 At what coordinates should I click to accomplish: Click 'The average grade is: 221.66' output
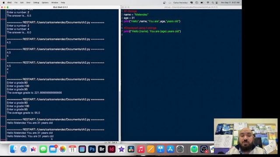pyautogui.click(x=34, y=93)
